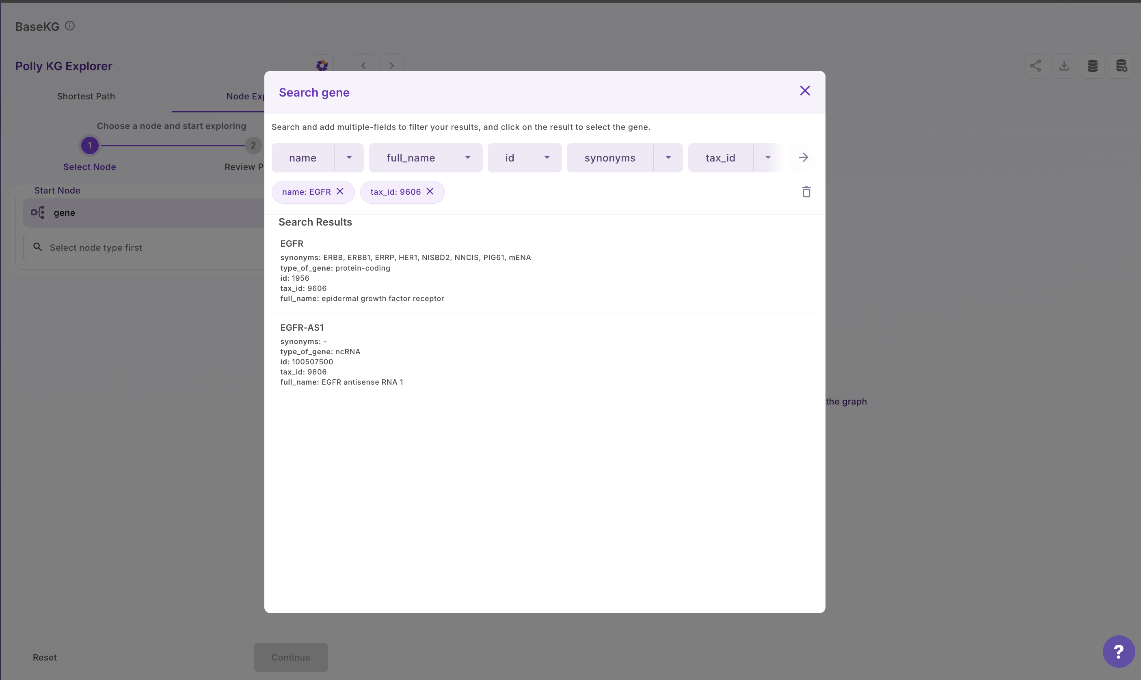Click the synonyms filter field
This screenshot has height=680, width=1141.
point(610,158)
